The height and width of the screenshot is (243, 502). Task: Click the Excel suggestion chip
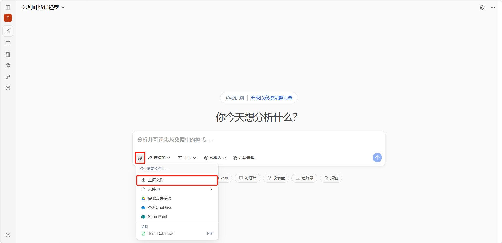(225, 178)
